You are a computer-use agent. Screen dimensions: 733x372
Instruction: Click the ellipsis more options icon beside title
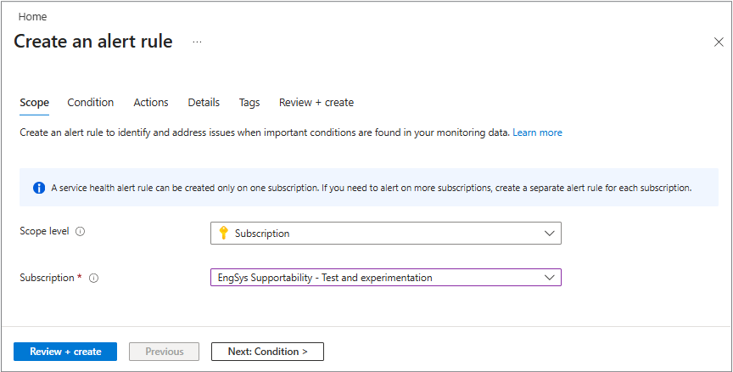click(x=197, y=42)
